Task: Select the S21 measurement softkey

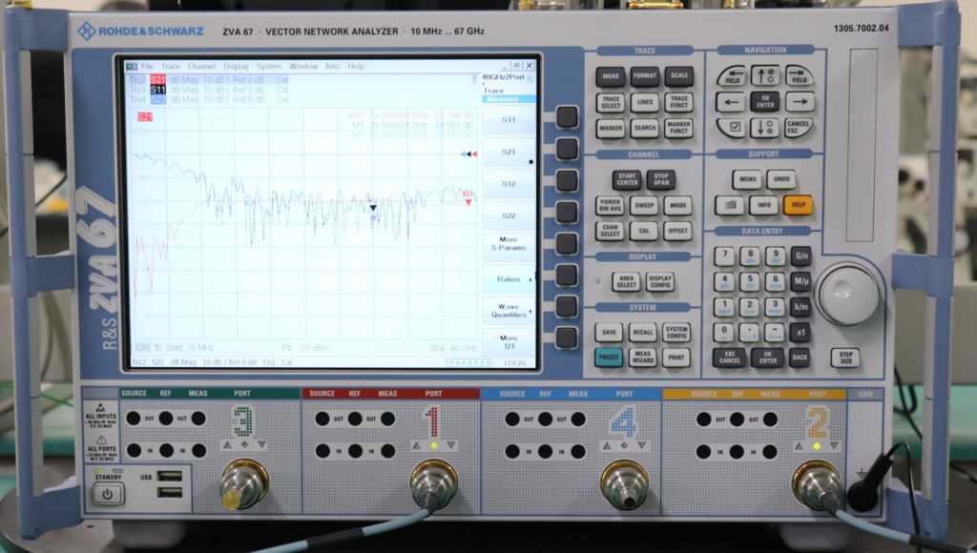Action: [509, 152]
